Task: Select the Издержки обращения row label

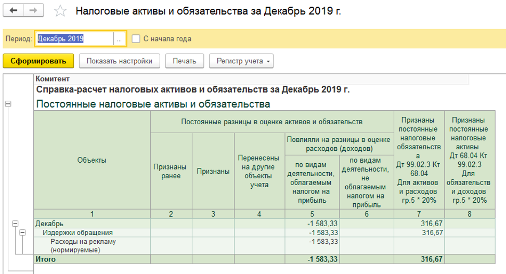Action: [92, 233]
